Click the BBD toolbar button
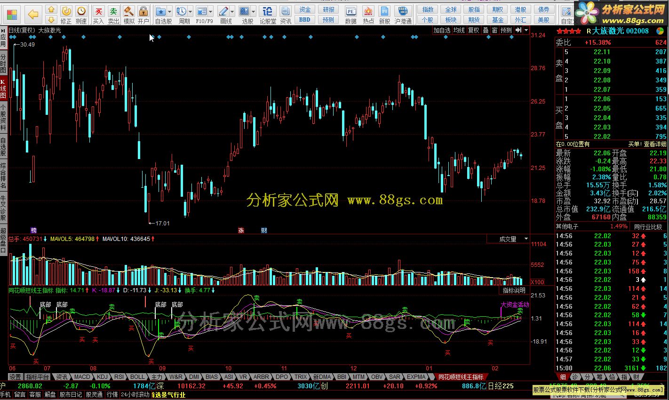The height and width of the screenshot is (400, 669). point(305,19)
